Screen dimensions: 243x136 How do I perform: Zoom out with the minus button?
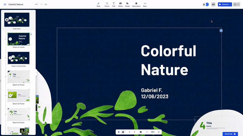147,132
